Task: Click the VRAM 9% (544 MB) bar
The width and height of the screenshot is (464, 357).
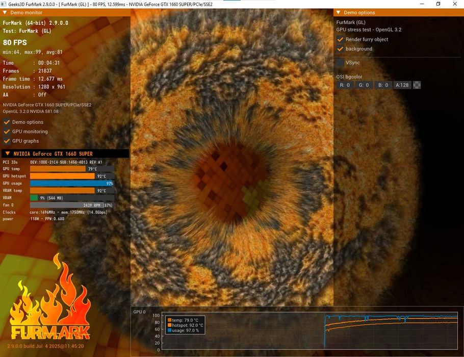Action: tap(72, 198)
